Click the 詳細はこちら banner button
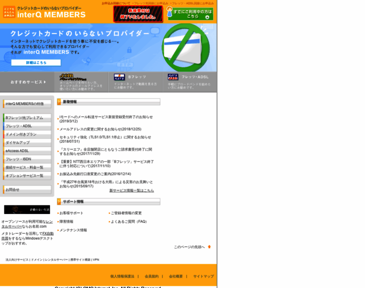Viewport: 365px width, 288px height. pyautogui.click(x=36, y=62)
